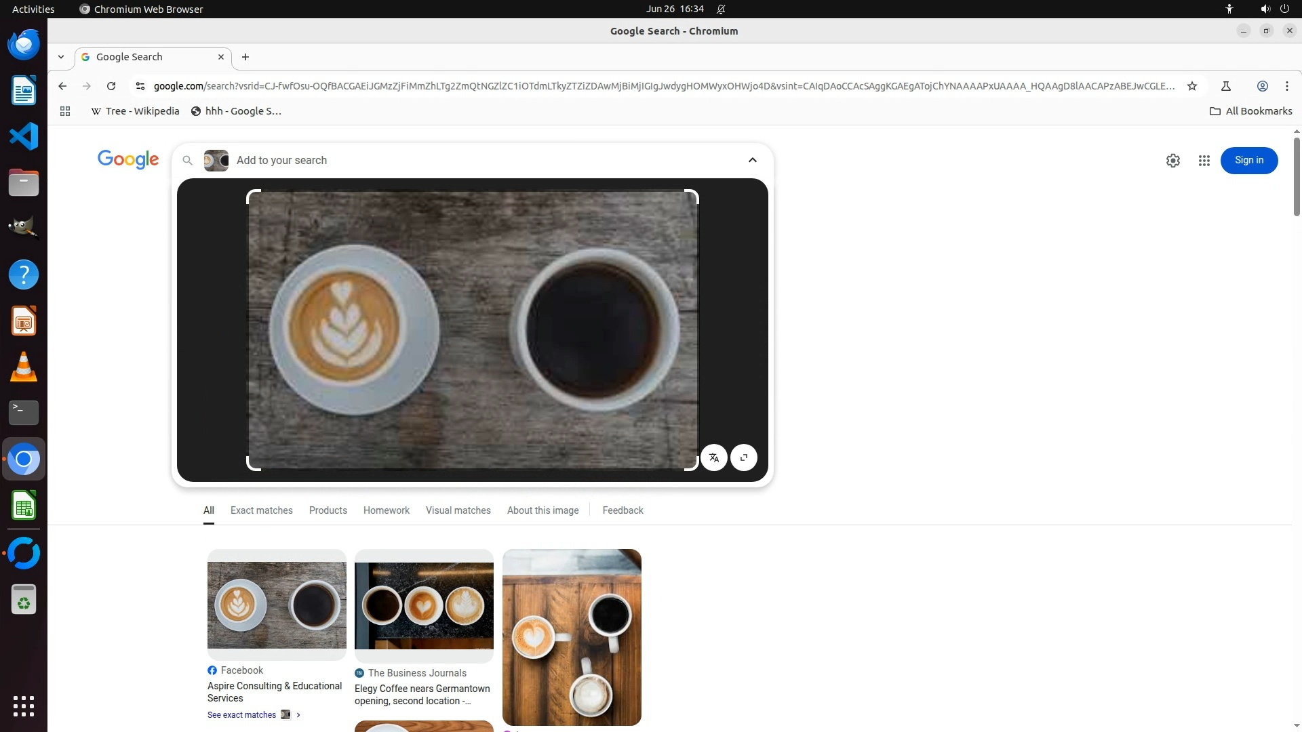Open the Chromium profile icon
The width and height of the screenshot is (1302, 732).
(x=1262, y=86)
